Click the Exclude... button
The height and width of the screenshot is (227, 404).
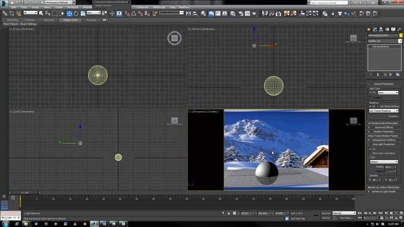tap(393, 116)
